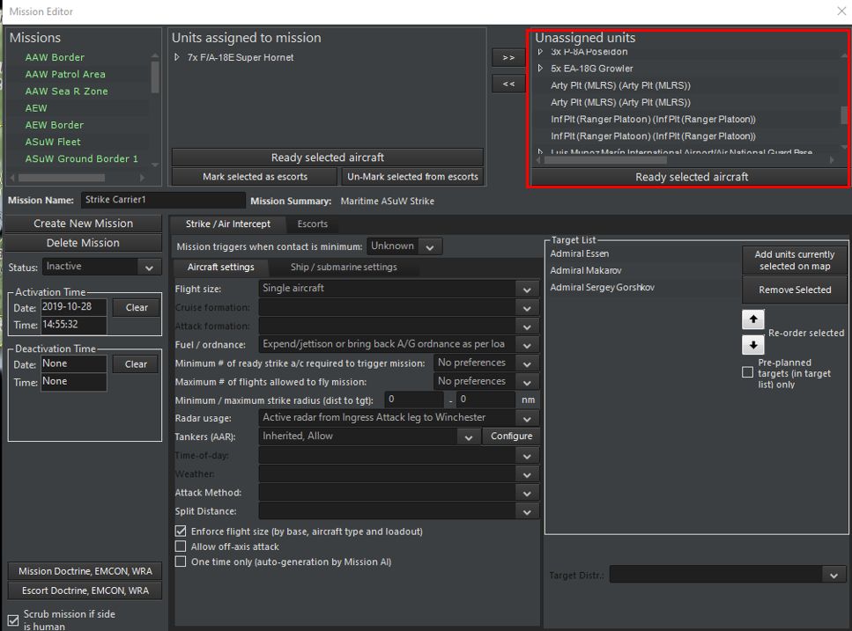This screenshot has height=631, width=852.
Task: Select AEW Border mission
Action: pos(55,125)
